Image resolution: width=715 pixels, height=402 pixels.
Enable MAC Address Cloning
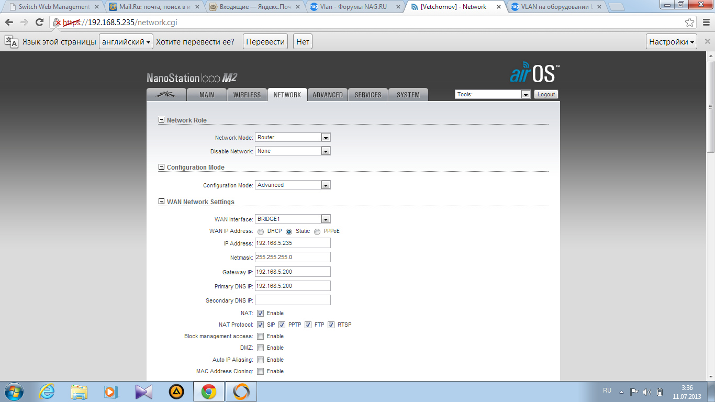click(261, 372)
